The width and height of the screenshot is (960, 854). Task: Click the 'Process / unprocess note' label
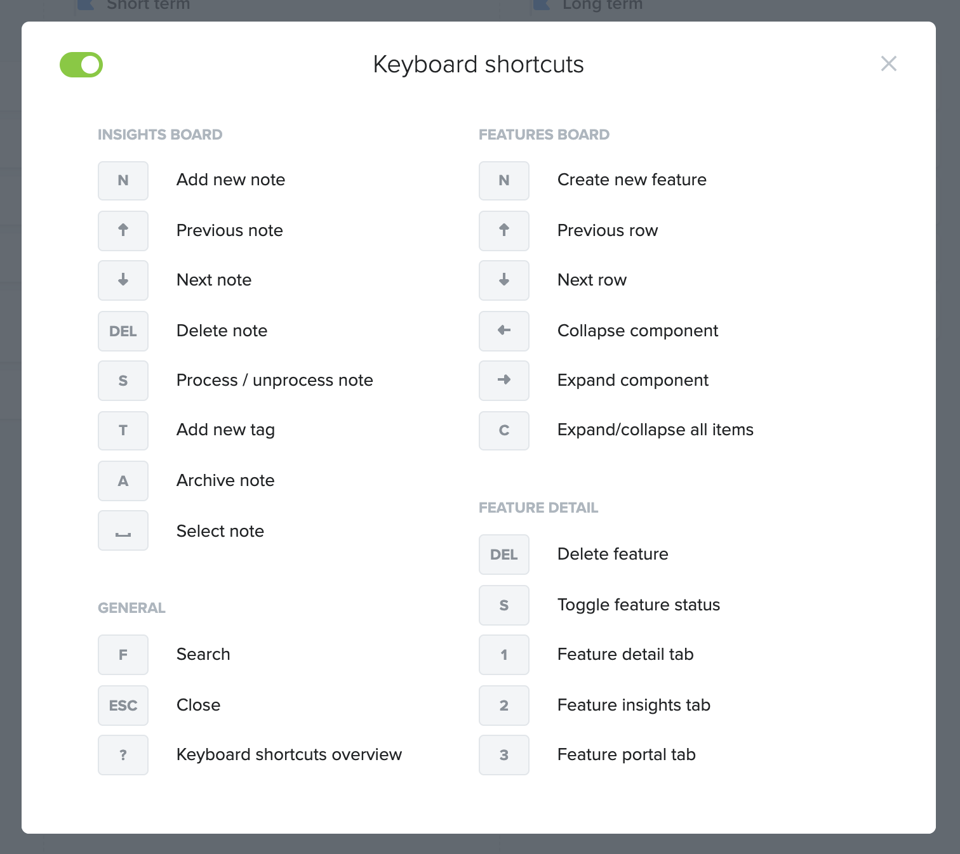pyautogui.click(x=275, y=380)
